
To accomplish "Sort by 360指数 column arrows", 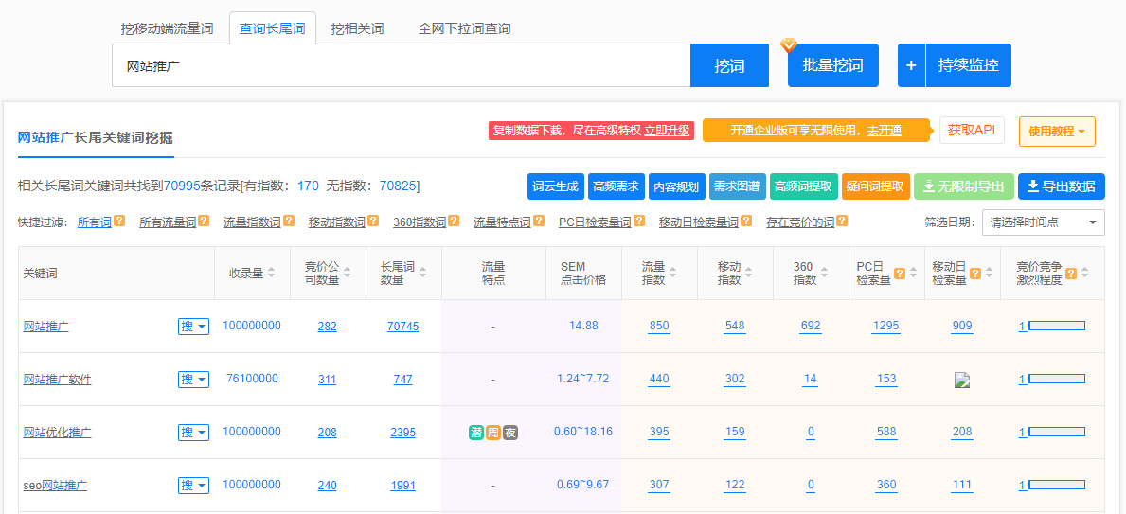I will tap(825, 273).
